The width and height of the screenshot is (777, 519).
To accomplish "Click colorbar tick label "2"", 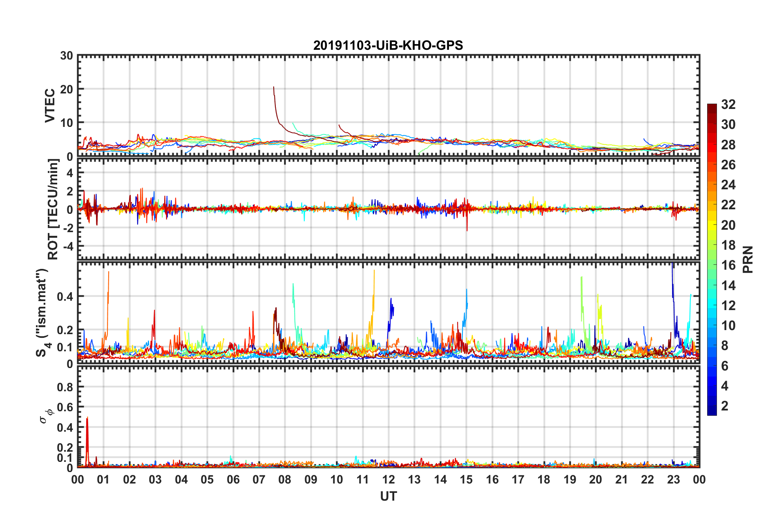I will click(725, 406).
